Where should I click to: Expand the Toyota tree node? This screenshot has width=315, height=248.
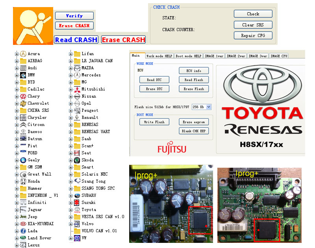pyautogui.click(x=70, y=210)
